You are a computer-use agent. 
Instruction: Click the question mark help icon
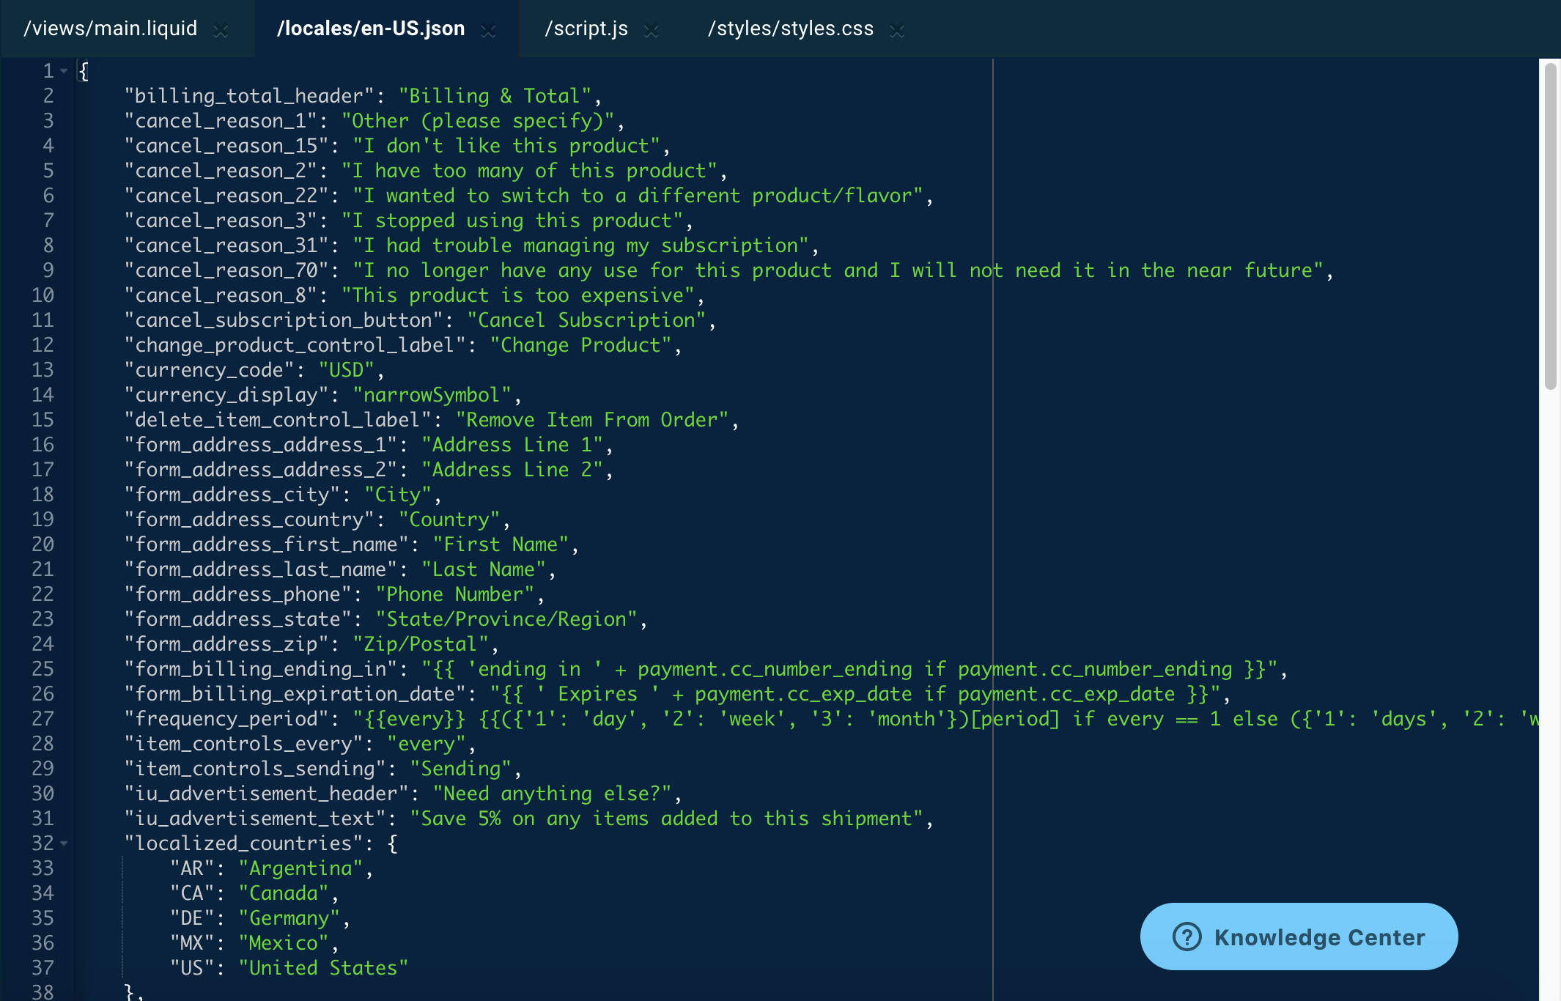(1187, 937)
